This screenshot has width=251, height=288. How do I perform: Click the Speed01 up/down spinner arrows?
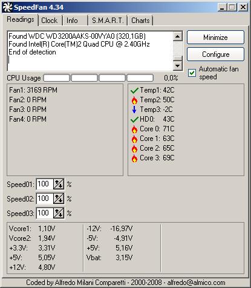tap(59, 184)
